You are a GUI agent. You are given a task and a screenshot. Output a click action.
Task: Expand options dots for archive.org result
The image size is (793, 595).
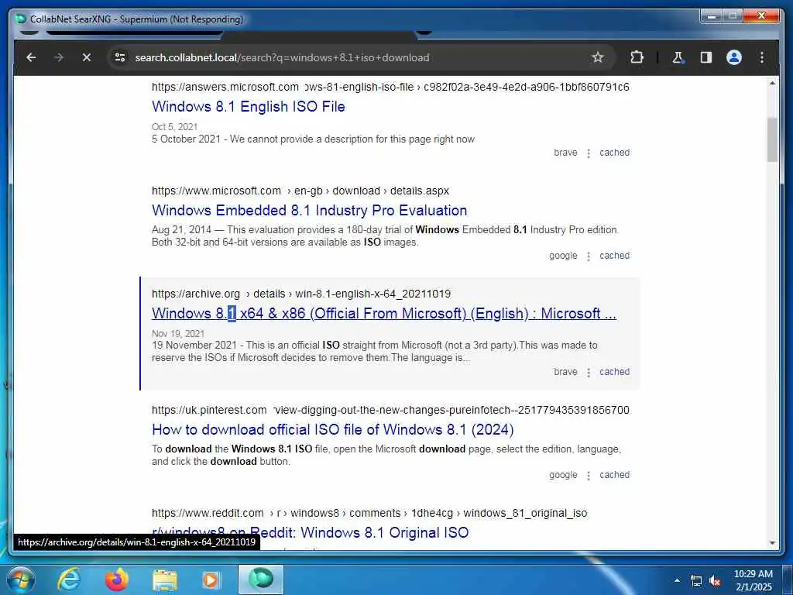point(589,373)
